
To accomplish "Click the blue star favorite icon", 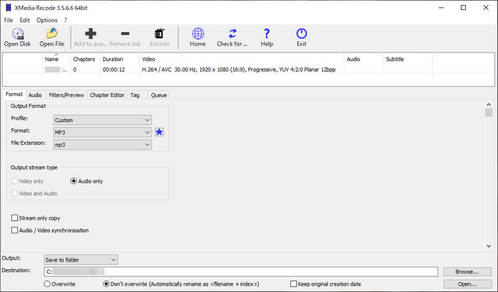I will (x=159, y=132).
